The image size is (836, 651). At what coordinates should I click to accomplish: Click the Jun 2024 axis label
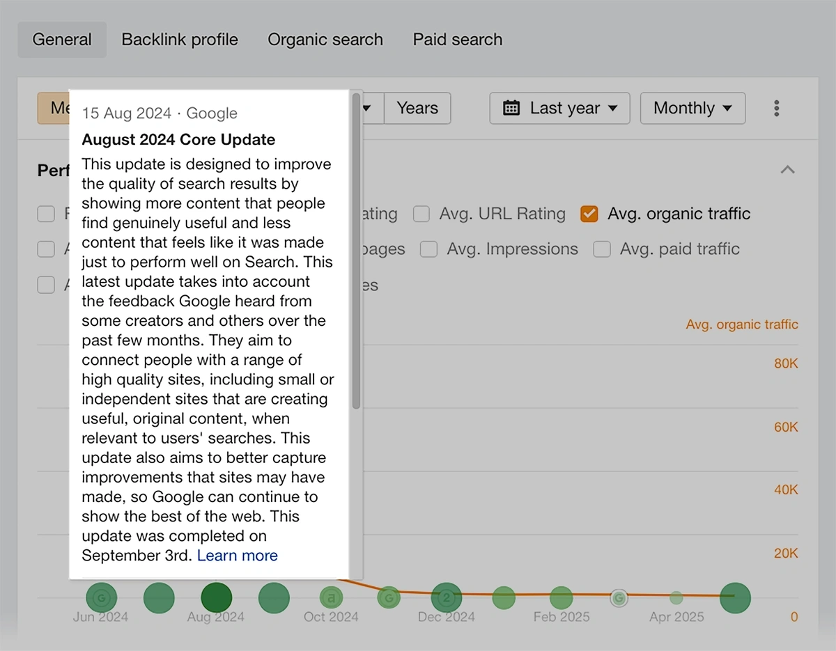point(101,617)
